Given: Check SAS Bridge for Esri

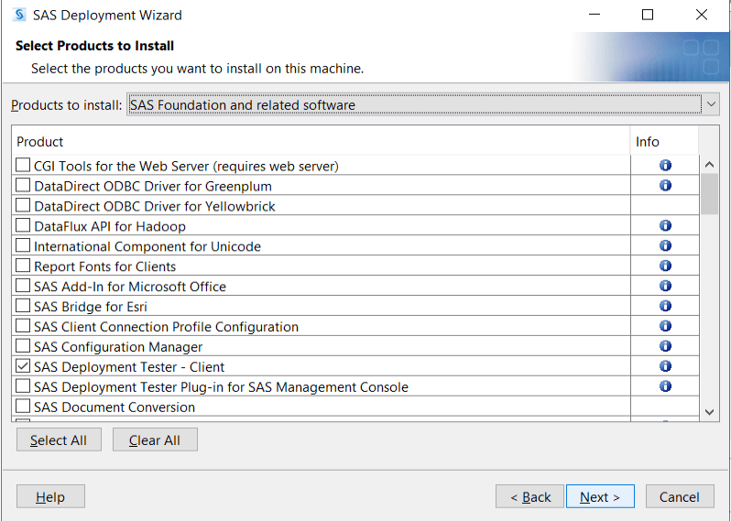Looking at the screenshot, I should [x=23, y=305].
